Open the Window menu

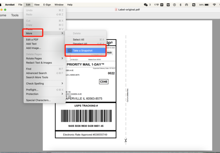click(59, 5)
